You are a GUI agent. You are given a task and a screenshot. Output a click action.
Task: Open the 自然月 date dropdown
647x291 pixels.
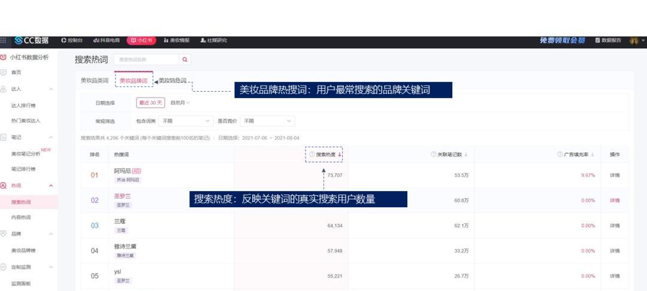180,102
